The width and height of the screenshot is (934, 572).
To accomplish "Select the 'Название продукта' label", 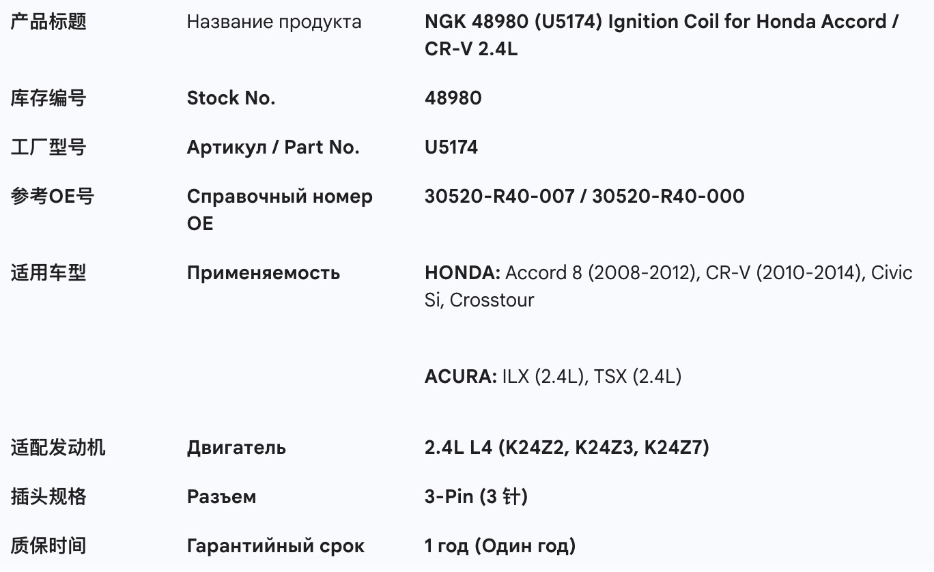I will (274, 22).
